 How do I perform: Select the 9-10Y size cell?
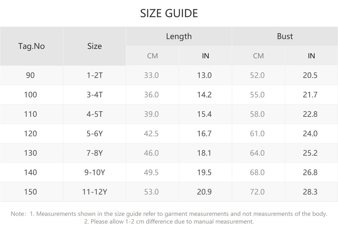click(x=94, y=172)
